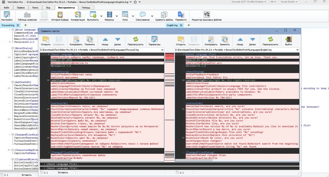The height and width of the screenshot is (177, 329).
Task: Close the English.lng document tab
Action: point(181,25)
